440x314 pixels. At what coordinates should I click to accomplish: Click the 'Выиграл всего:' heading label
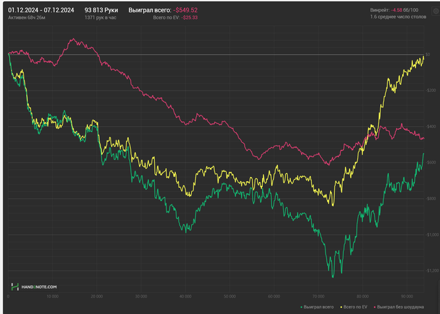click(150, 10)
